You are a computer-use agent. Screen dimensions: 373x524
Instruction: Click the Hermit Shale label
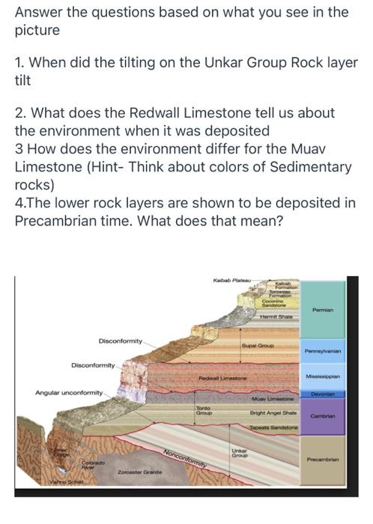[x=276, y=316]
